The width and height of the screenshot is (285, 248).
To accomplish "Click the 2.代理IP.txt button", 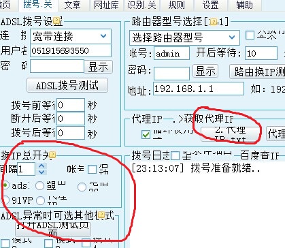I will 230,134.
